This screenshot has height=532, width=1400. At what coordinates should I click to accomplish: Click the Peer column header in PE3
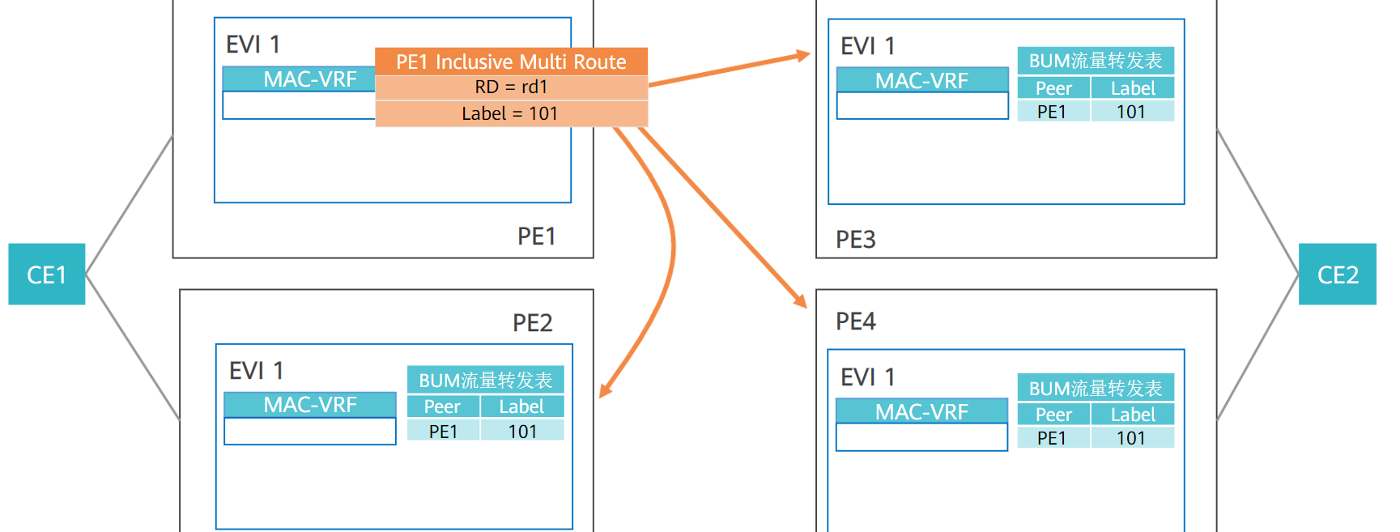1053,88
